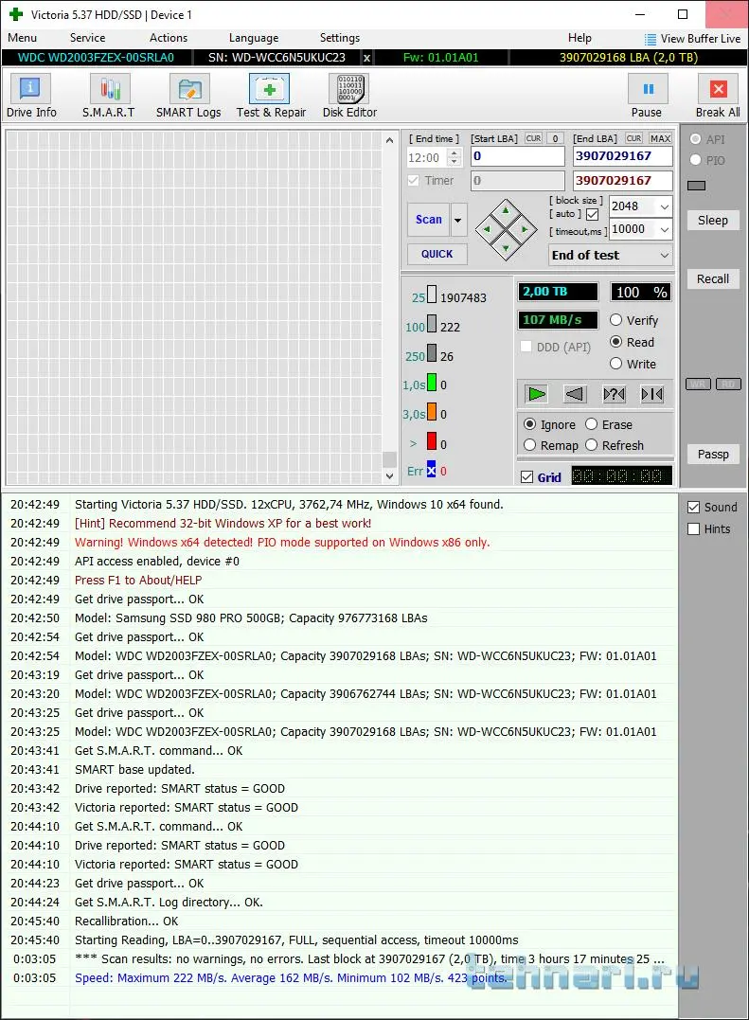Viewport: 749px width, 1020px height.
Task: Click the green play scan button
Action: tap(536, 394)
